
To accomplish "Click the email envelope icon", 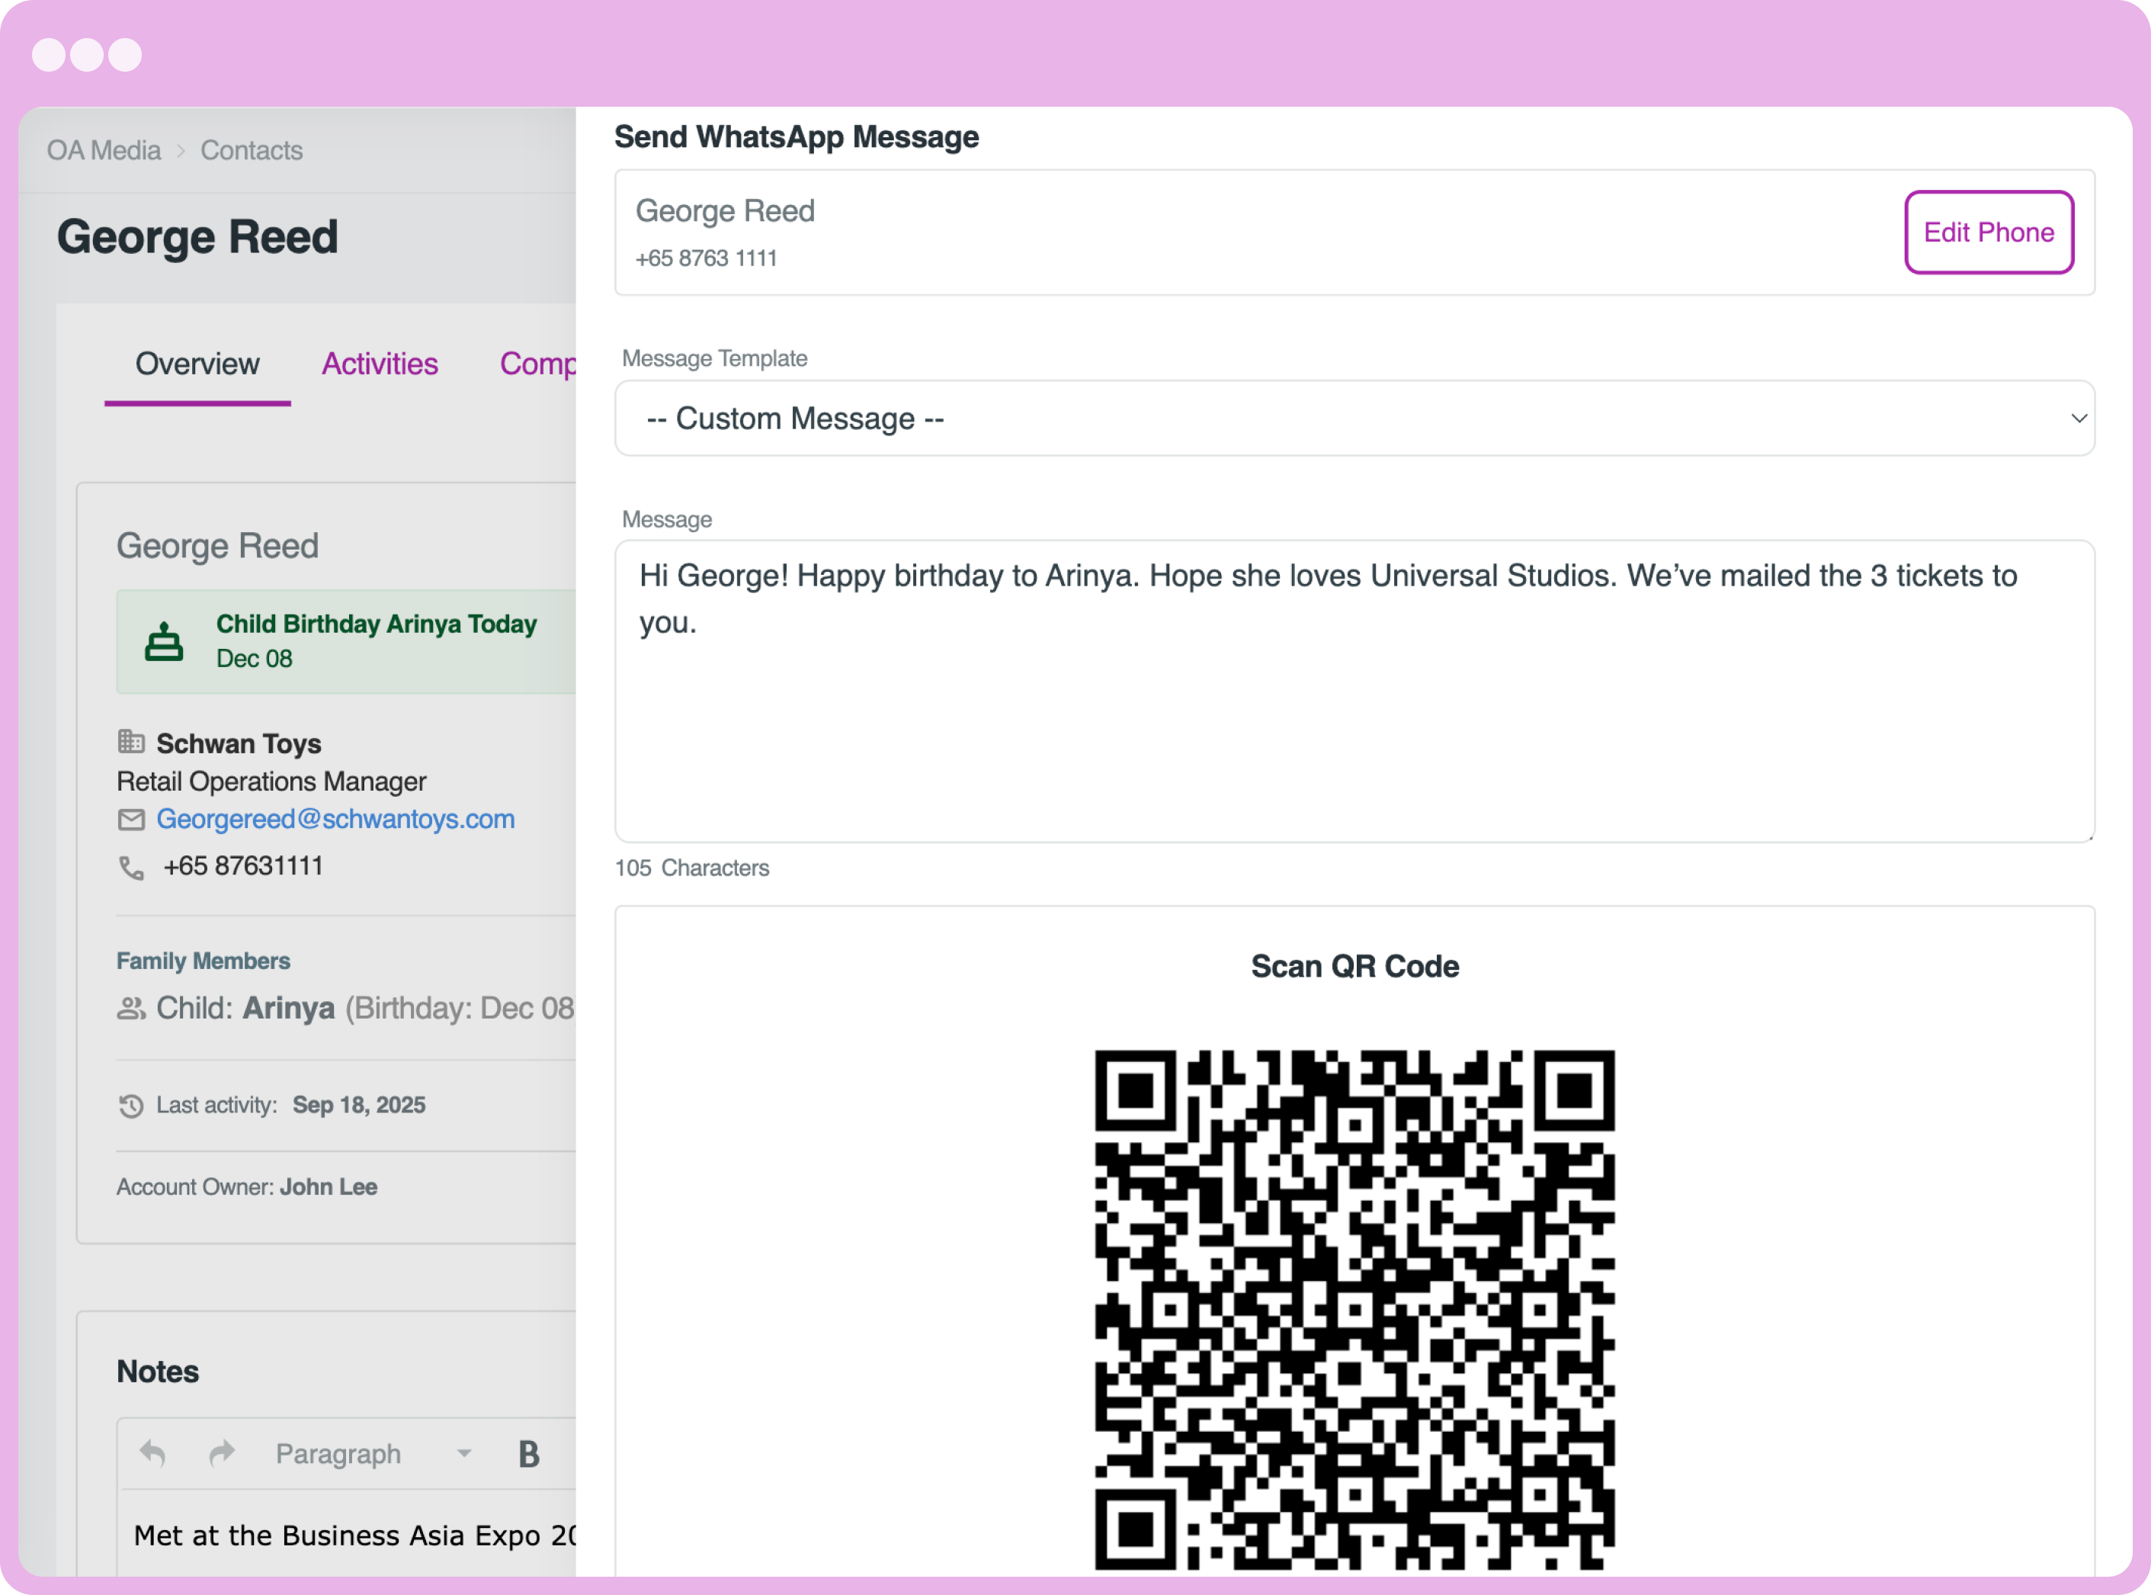I will [x=131, y=820].
